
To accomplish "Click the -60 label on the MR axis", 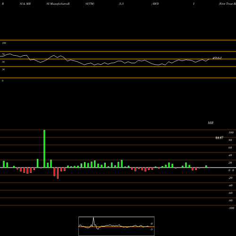I will pos(230,193).
